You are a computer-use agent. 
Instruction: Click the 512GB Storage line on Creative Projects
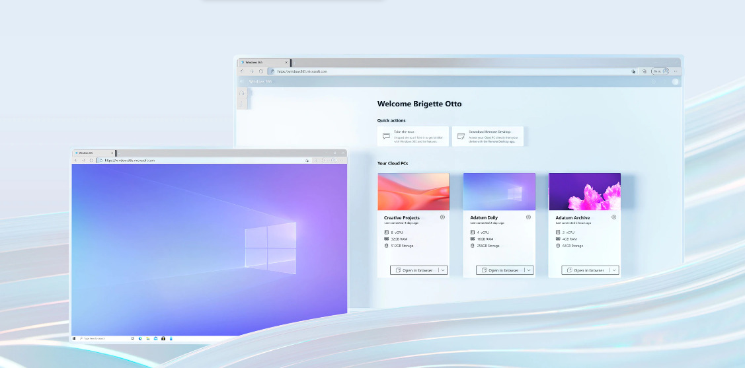(399, 246)
